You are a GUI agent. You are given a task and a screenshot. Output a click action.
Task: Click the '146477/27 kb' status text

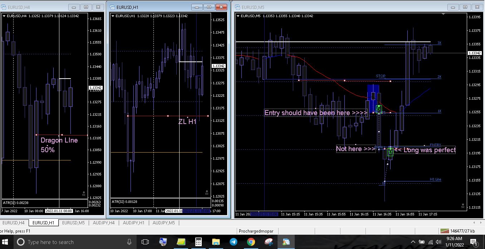point(462,231)
